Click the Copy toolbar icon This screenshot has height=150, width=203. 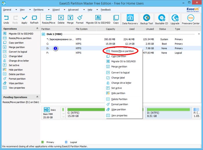116,19
